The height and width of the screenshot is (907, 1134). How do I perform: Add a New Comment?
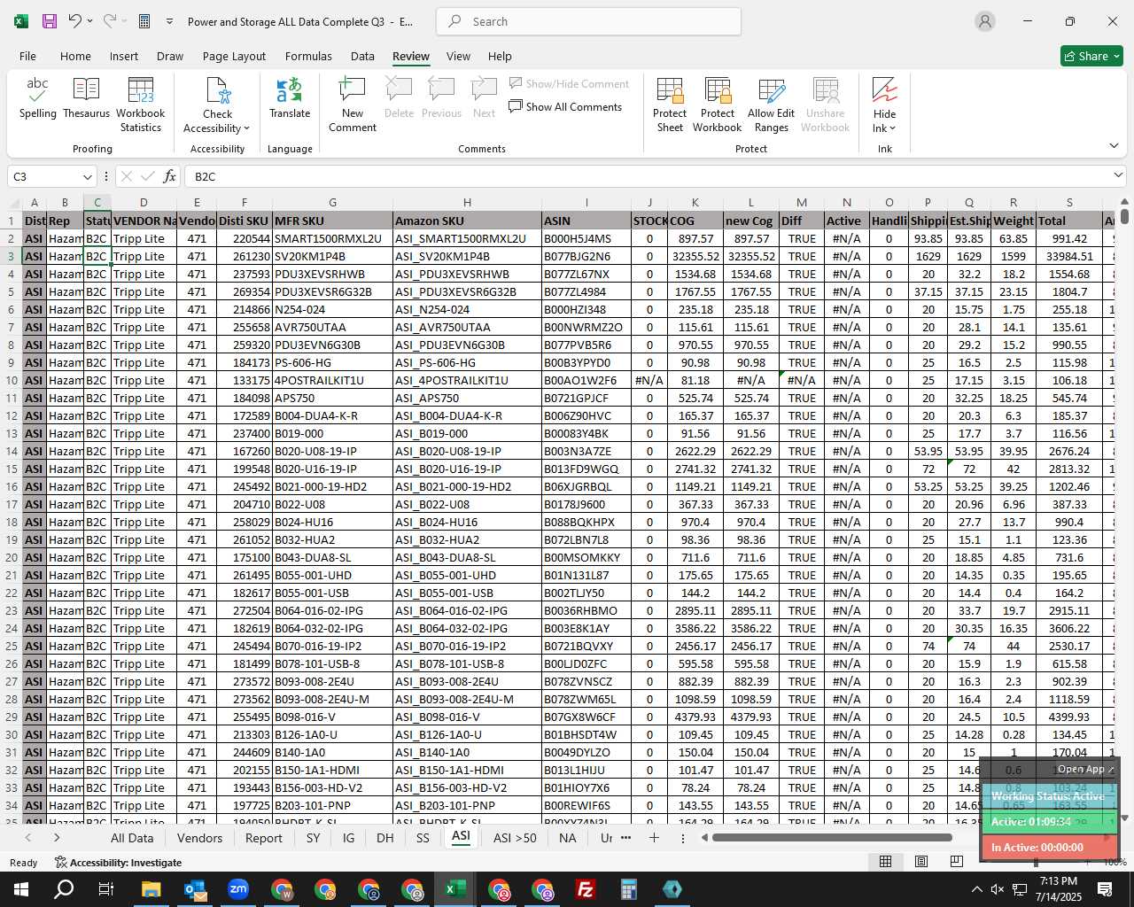[x=353, y=105]
